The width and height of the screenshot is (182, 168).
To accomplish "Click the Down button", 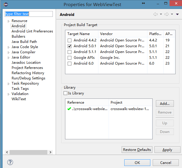I will (x=165, y=132).
